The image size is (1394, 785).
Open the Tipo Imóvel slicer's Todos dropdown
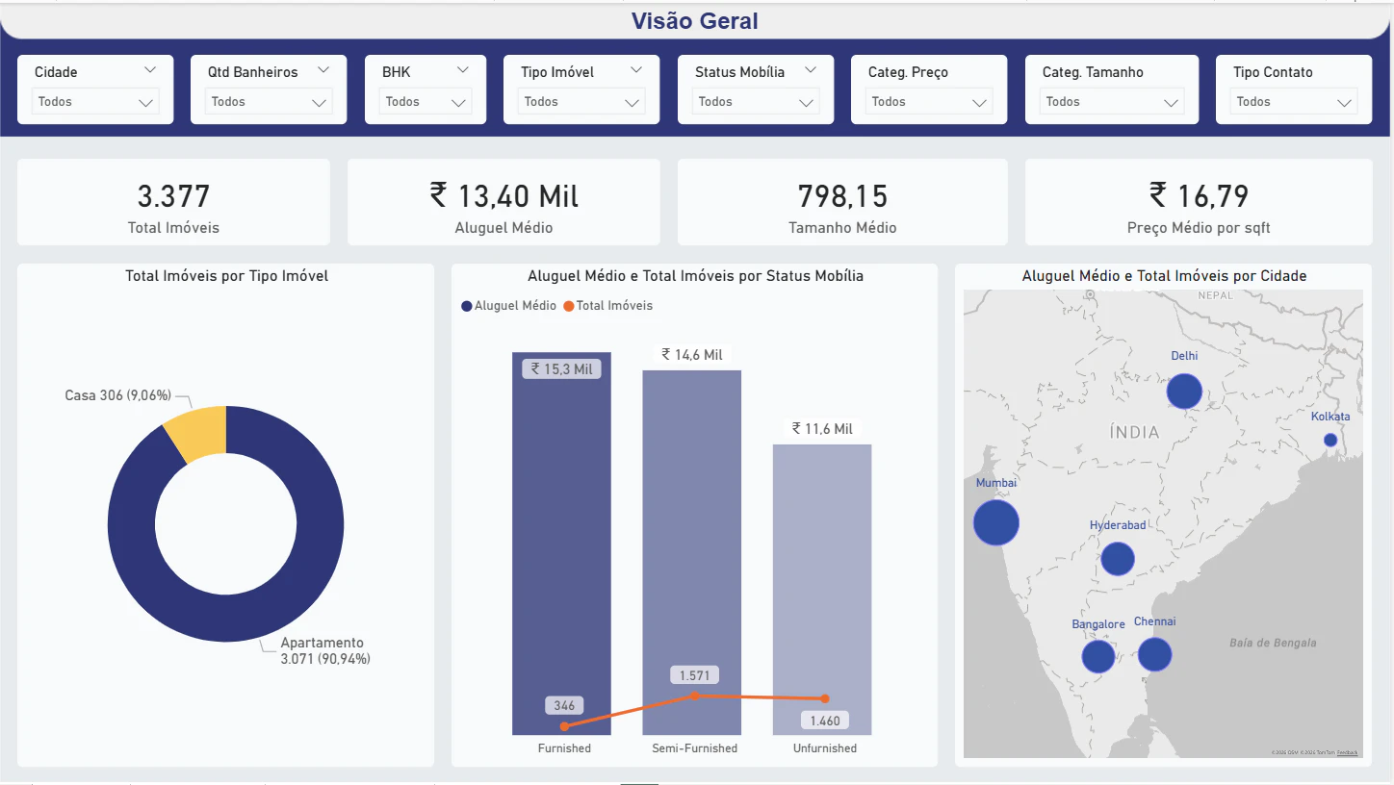pos(581,102)
